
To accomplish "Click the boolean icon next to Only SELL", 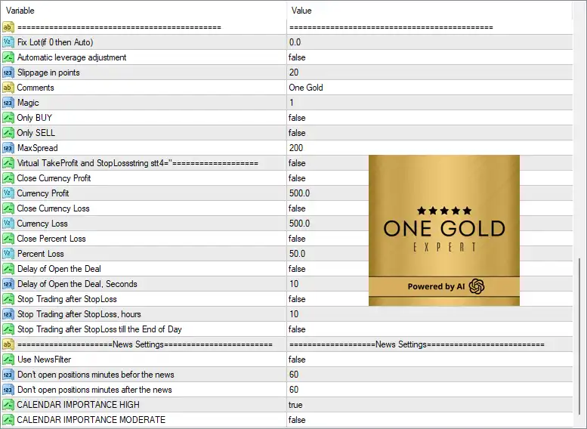I will [x=8, y=133].
